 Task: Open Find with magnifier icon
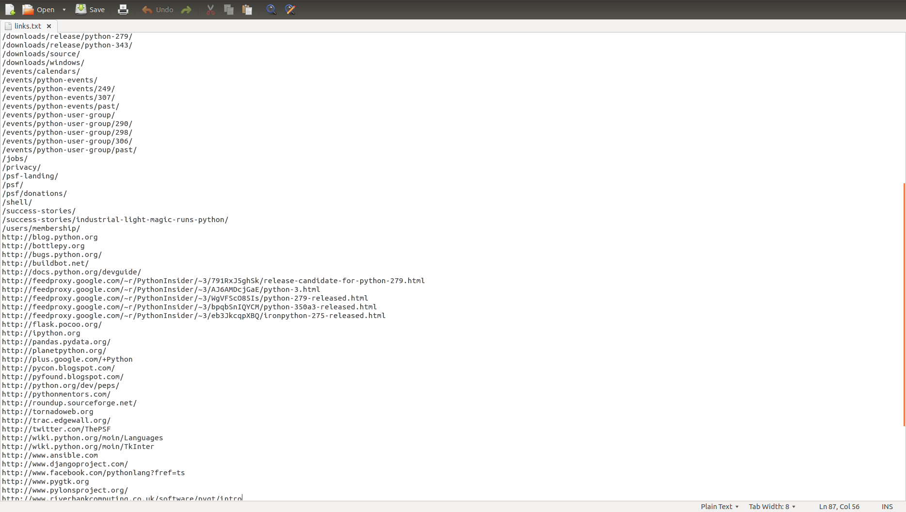271,10
